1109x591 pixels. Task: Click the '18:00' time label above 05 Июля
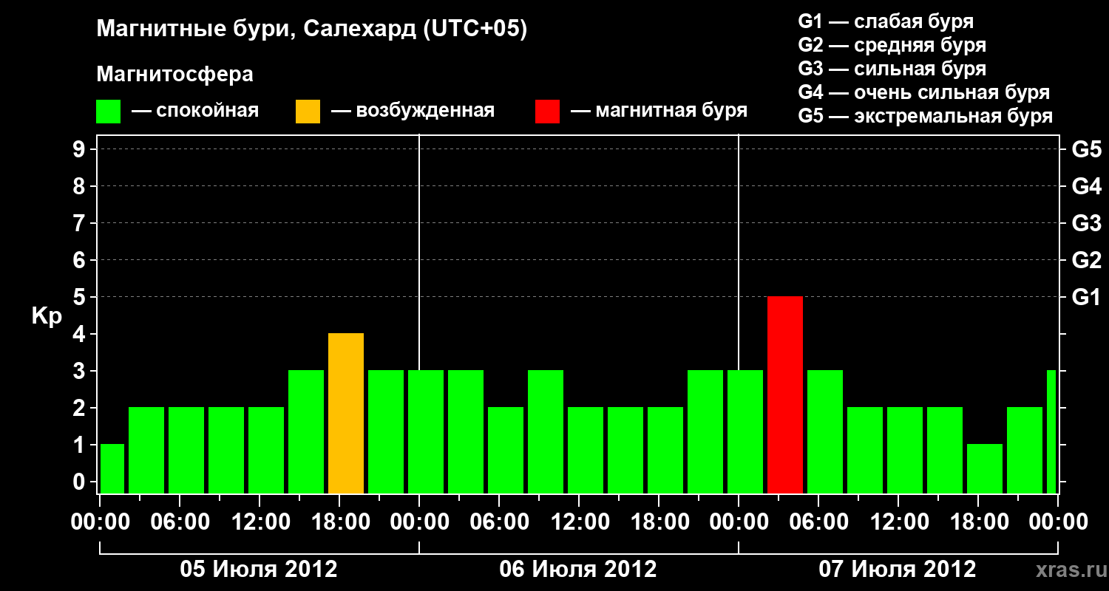pos(339,522)
